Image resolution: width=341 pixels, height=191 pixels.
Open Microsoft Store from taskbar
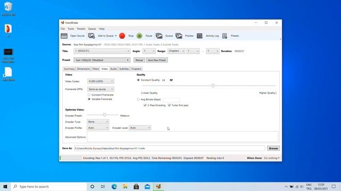tap(136, 186)
